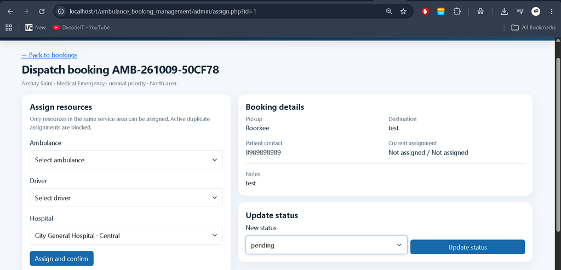Click the Notes value test
The height and width of the screenshot is (270, 561).
[x=251, y=183]
